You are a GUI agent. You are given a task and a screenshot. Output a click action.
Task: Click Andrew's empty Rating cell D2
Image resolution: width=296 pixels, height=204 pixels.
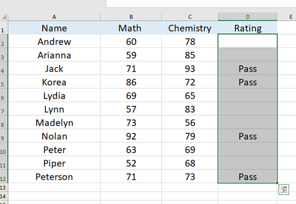click(x=248, y=41)
